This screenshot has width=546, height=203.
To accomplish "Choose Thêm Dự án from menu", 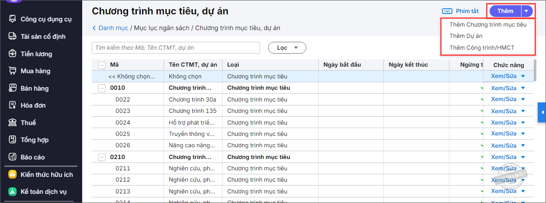I will pyautogui.click(x=466, y=36).
